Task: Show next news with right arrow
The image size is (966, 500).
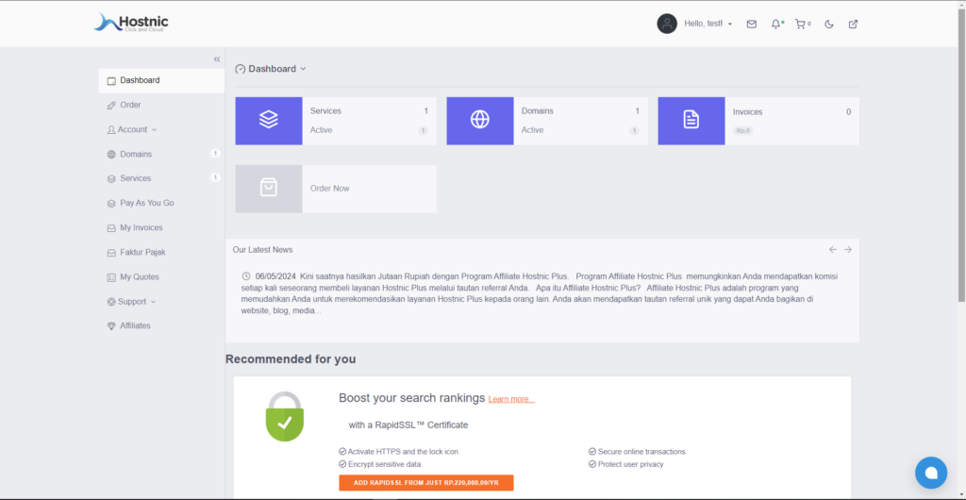Action: coord(848,249)
